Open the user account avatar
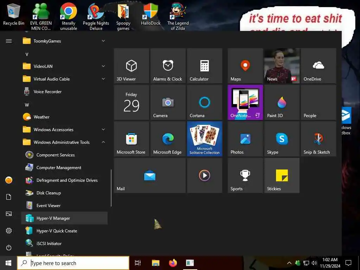The height and width of the screenshot is (270, 360). [9, 180]
